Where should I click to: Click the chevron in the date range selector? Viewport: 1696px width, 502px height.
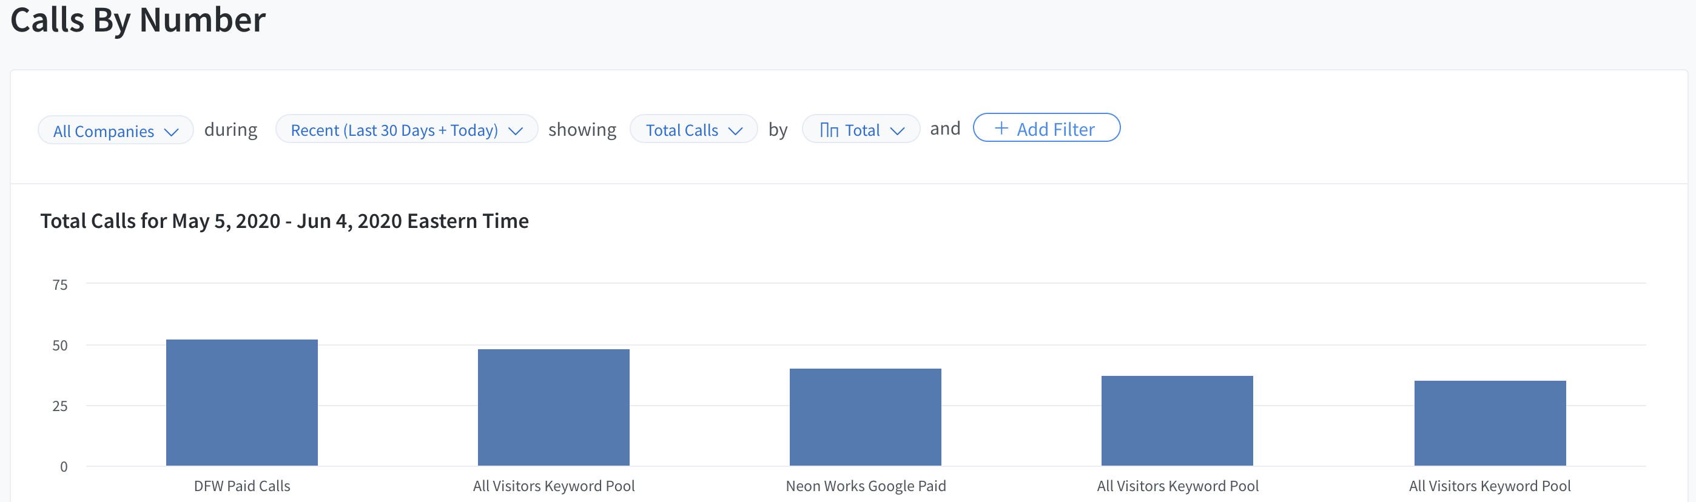(516, 131)
